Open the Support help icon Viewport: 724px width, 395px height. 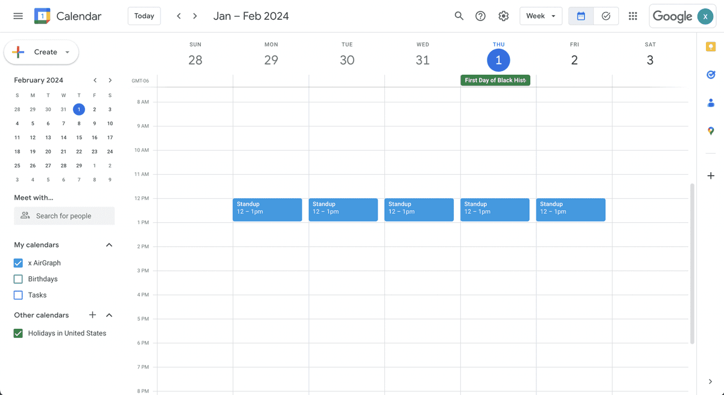coord(480,16)
